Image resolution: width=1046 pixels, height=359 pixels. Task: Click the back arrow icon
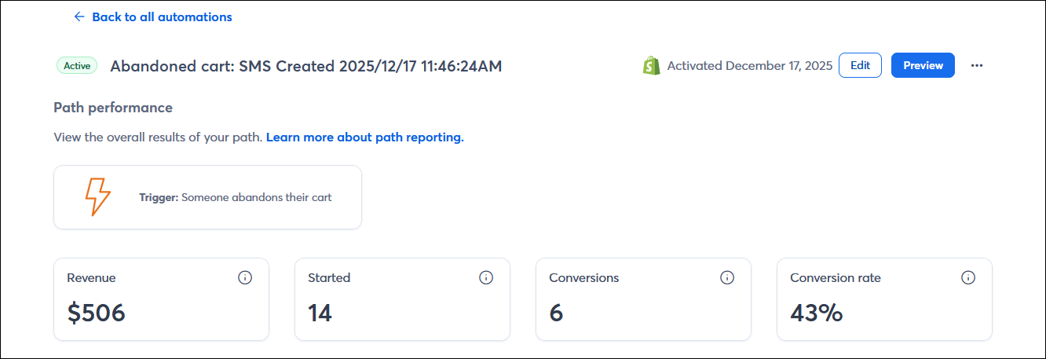pos(79,16)
